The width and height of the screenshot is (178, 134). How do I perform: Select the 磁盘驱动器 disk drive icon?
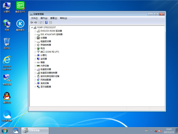pos(38,41)
